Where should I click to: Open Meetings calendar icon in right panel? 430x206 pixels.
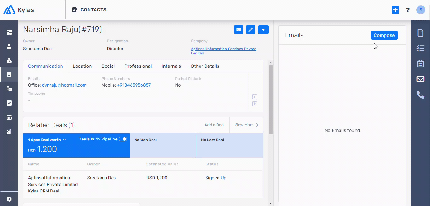421,64
